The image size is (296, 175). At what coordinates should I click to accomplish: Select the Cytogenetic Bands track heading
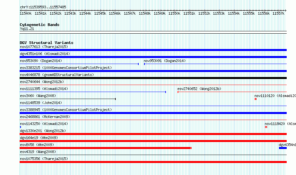[x=40, y=25]
